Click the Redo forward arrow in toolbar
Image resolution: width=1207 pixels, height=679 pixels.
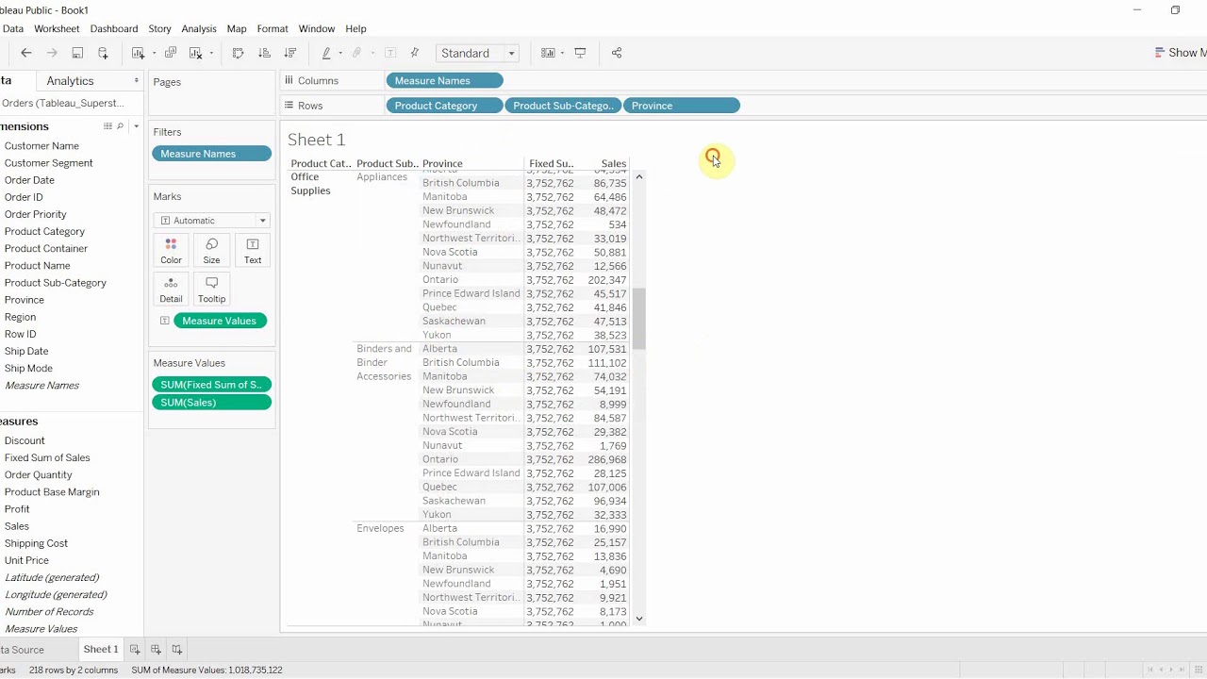coord(52,53)
